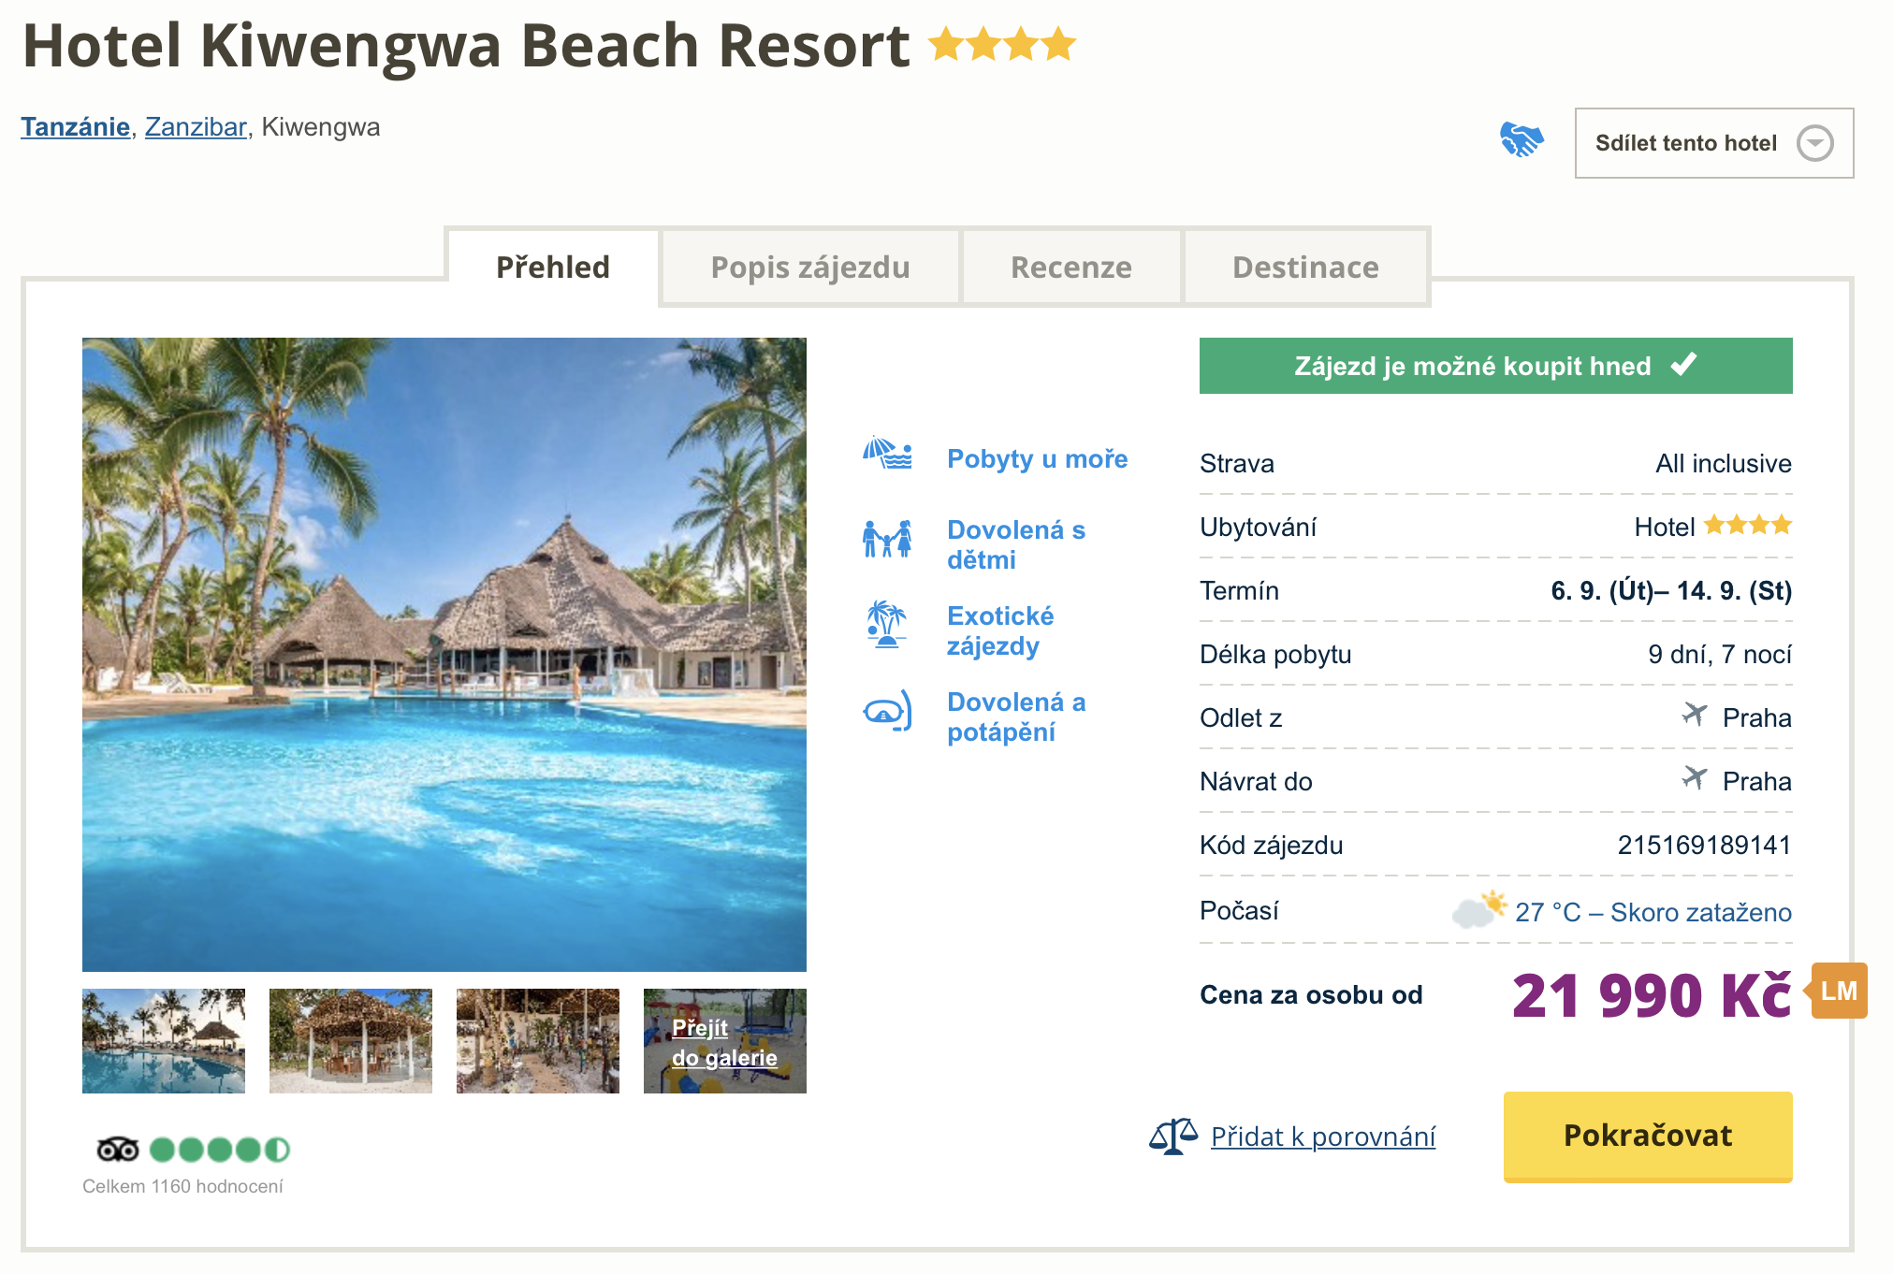1893x1274 pixels.
Task: Click the weather forecast link 27 °C
Action: 1653,912
